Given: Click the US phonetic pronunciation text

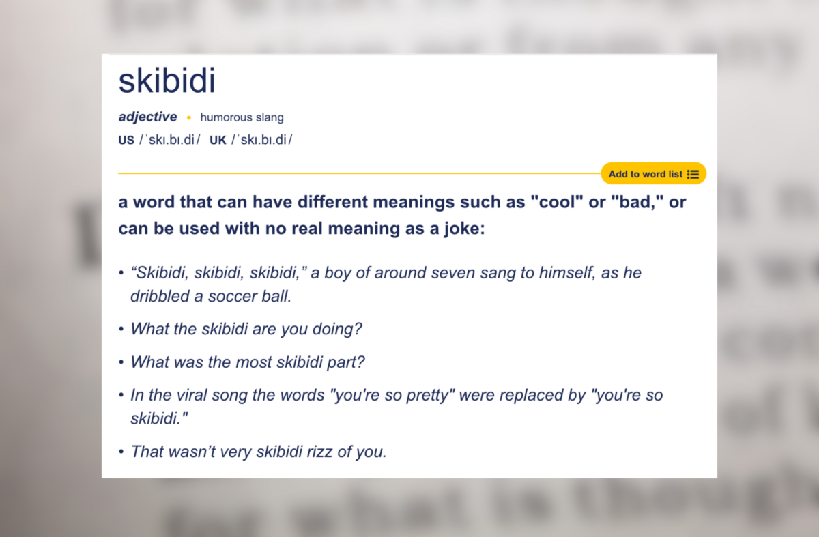Looking at the screenshot, I should coord(169,141).
